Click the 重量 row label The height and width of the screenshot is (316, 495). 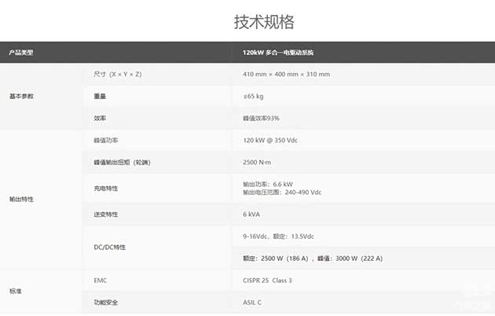pos(100,96)
